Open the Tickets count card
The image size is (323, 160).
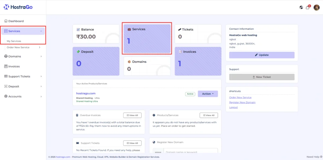[x=198, y=34]
